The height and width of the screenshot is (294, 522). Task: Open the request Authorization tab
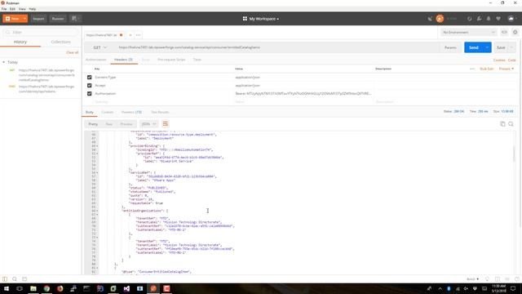pos(96,60)
